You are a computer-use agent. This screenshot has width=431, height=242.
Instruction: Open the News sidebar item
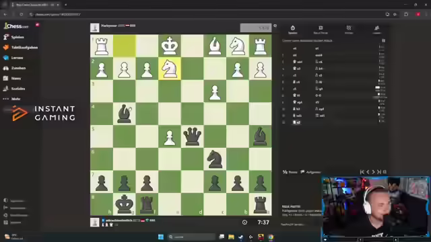pyautogui.click(x=12, y=79)
